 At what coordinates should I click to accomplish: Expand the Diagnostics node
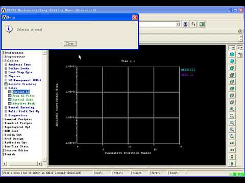pyautogui.click(x=6, y=115)
